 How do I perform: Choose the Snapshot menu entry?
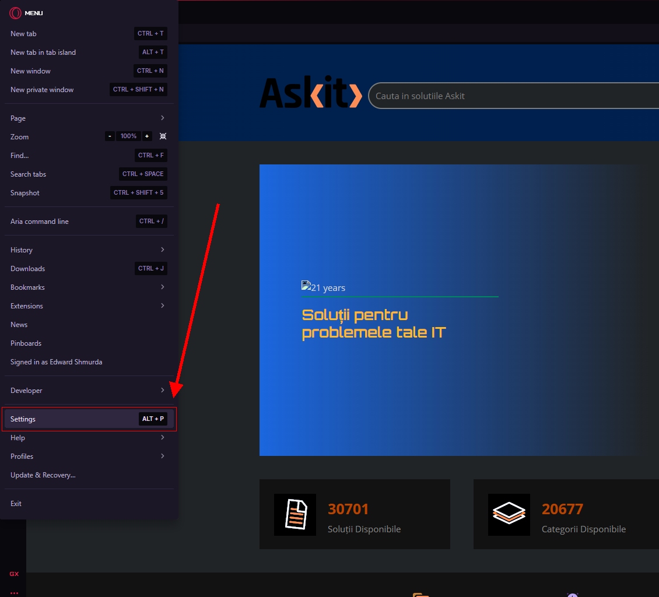(25, 193)
